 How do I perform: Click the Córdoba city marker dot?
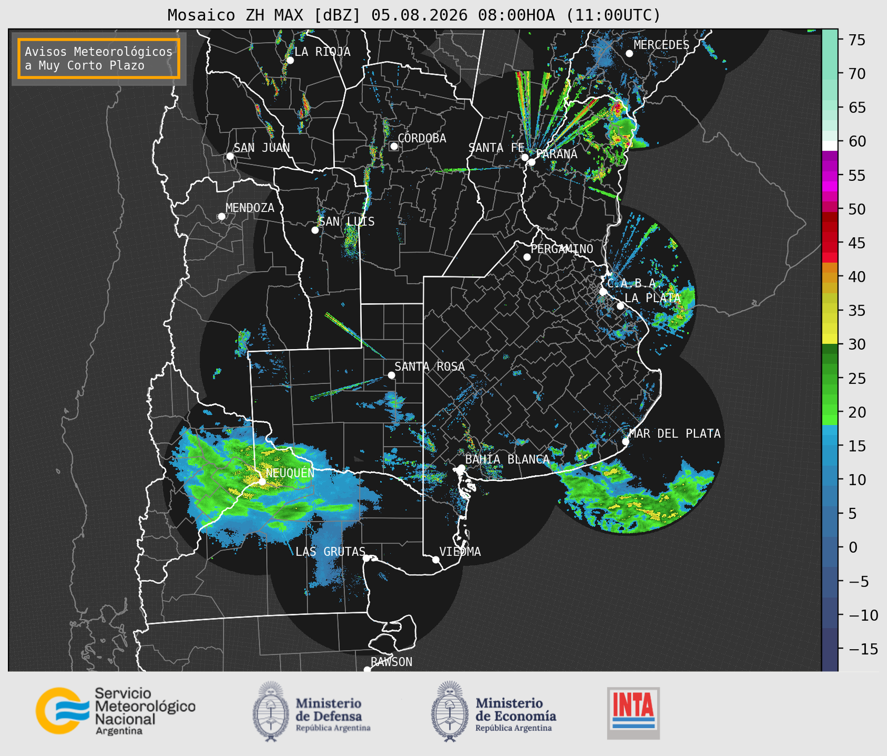tap(394, 146)
